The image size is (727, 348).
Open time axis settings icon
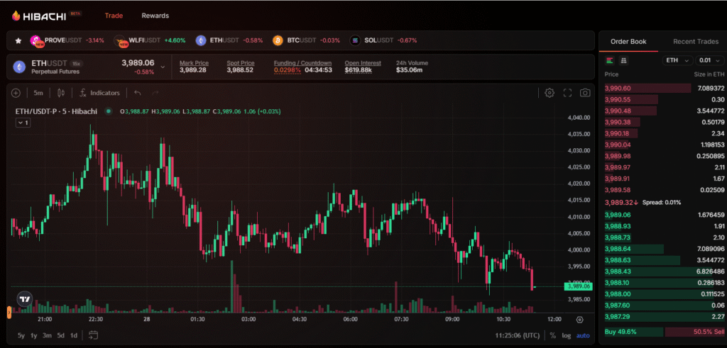[579, 320]
